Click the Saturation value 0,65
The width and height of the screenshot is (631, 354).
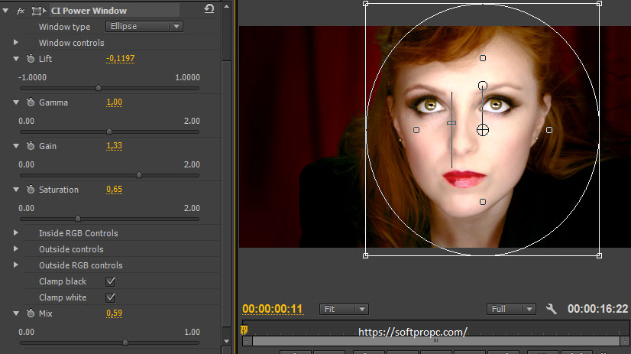115,190
